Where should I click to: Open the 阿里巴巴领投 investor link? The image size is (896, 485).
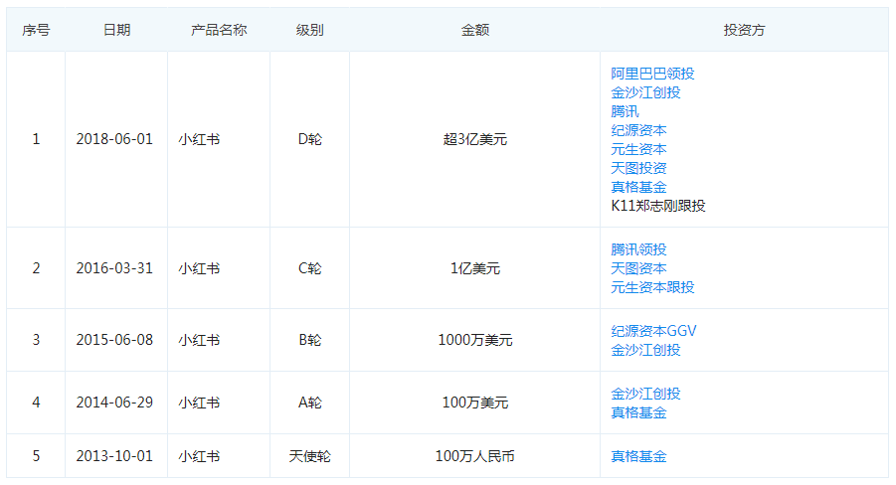click(652, 74)
